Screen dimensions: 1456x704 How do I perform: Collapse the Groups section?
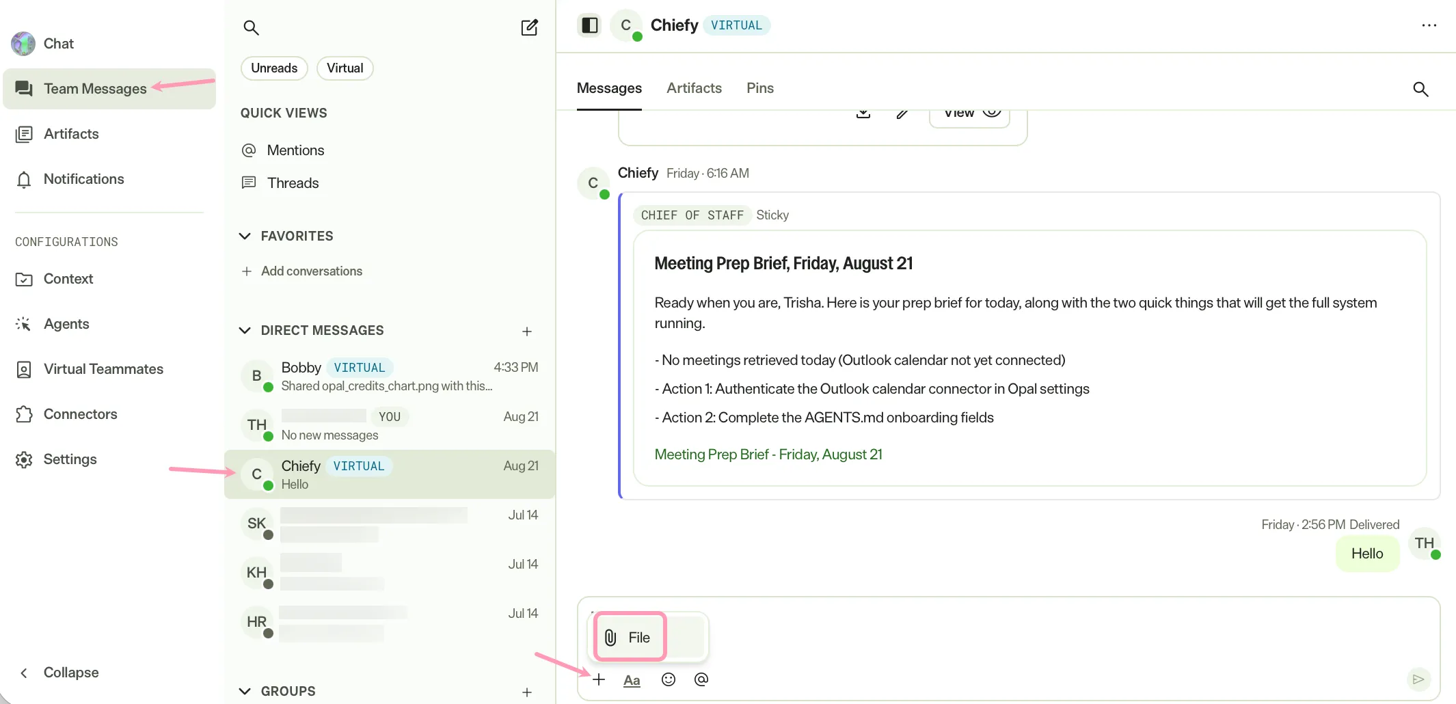(245, 692)
